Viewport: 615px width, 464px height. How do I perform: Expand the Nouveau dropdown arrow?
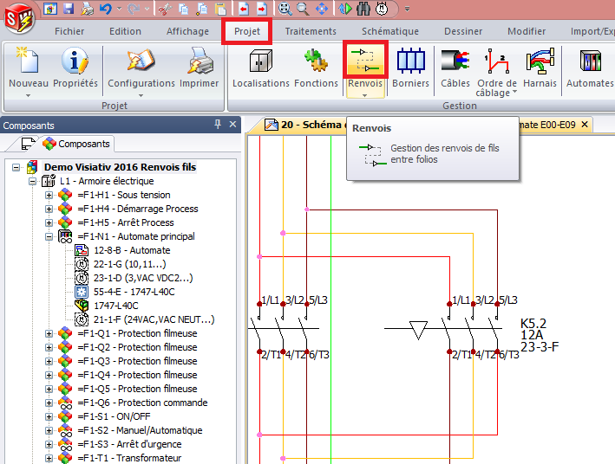[28, 95]
